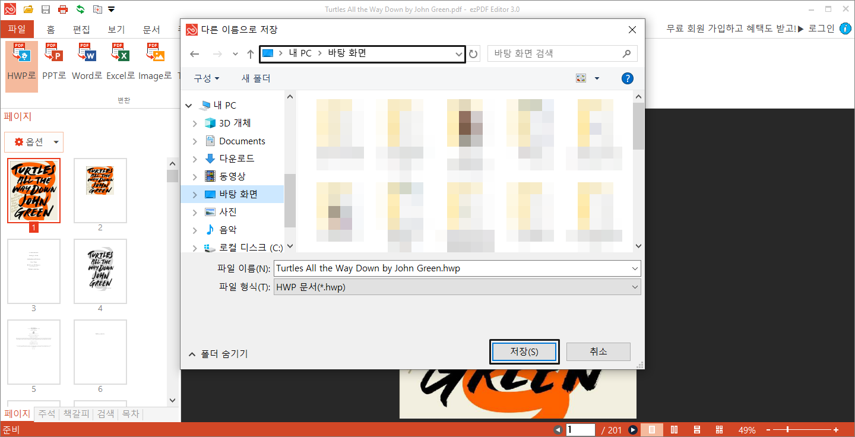Screen dimensions: 855x437
Task: Select 동영상 in folder tree
Action: pyautogui.click(x=232, y=176)
